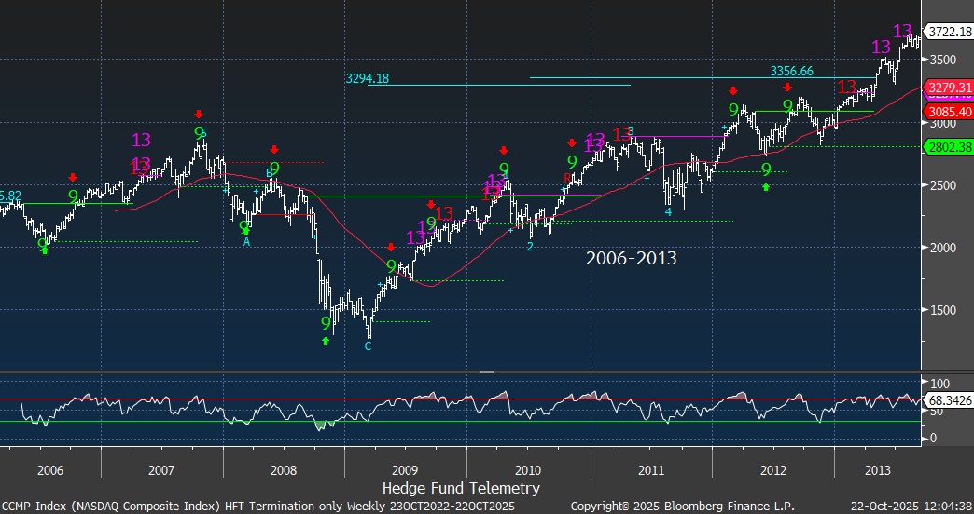Select the 3722.18 last price label

pyautogui.click(x=948, y=33)
